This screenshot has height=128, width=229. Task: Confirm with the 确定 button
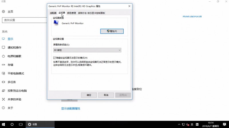click(x=89, y=95)
